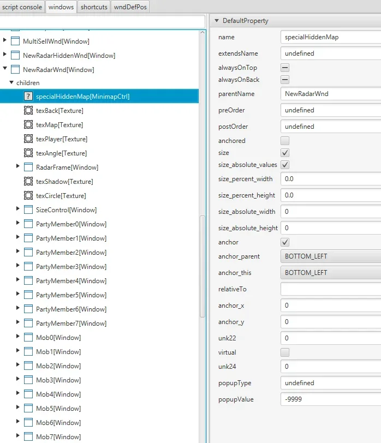Screen dimensions: 381x443
Task: Expand the Mob4 tree node
Action: (18, 393)
